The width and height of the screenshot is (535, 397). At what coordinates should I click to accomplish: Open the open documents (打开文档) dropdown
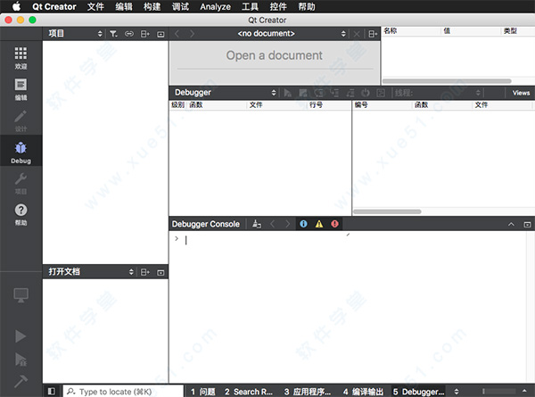point(90,272)
